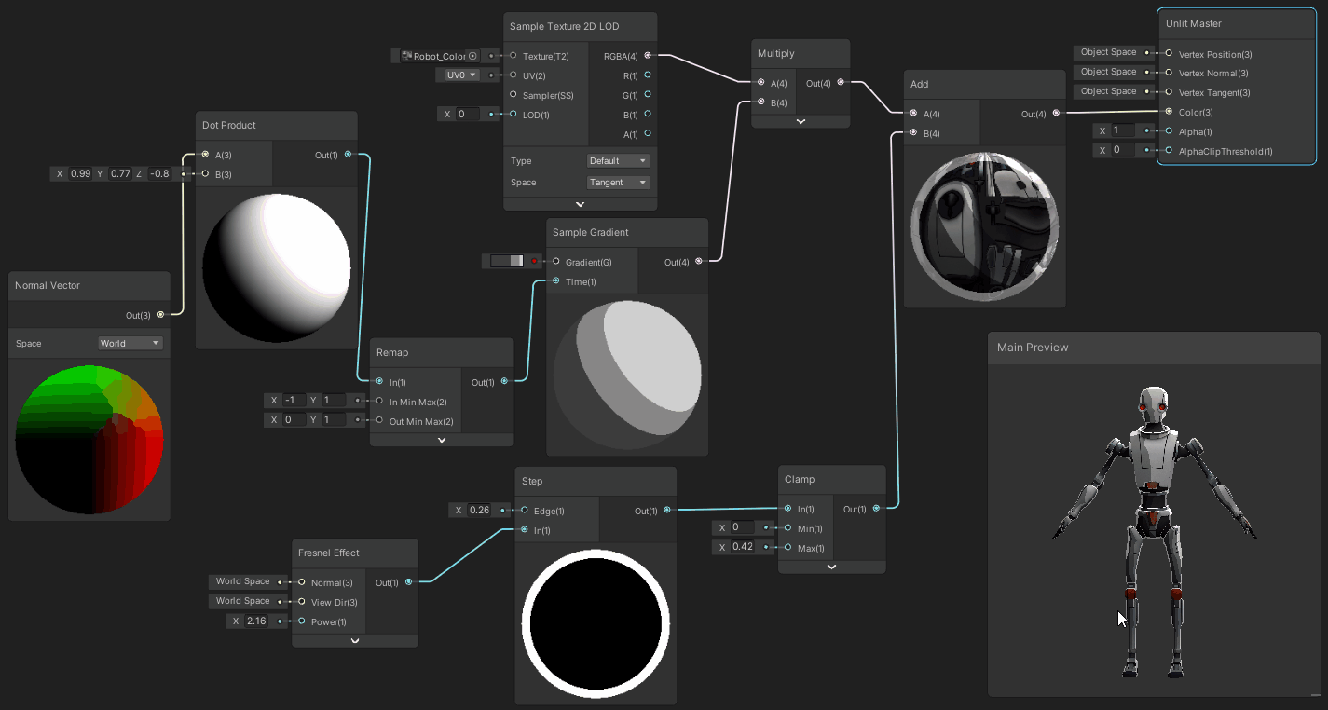Open the object picker beside Robot_Color texture
Screen dimensions: 1328x710
[472, 56]
